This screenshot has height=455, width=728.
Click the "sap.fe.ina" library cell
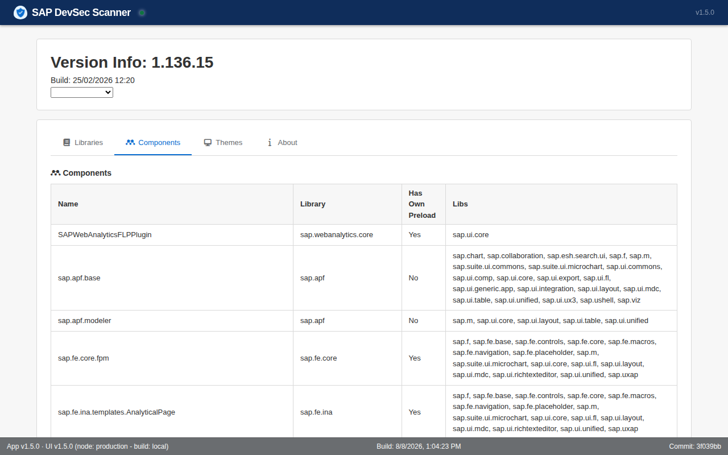pyautogui.click(x=348, y=412)
